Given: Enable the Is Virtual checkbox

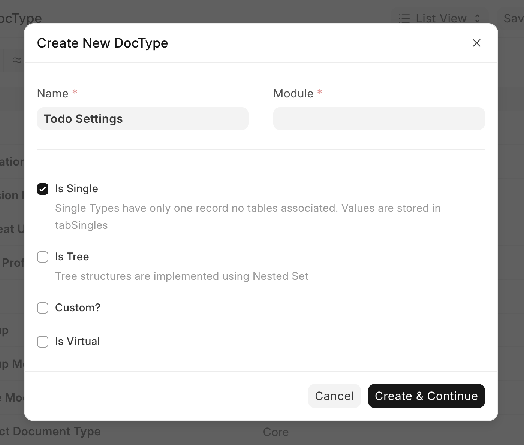Looking at the screenshot, I should tap(43, 342).
